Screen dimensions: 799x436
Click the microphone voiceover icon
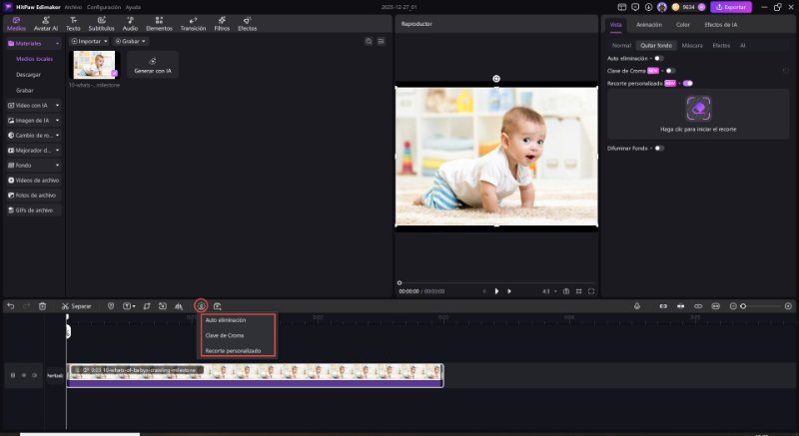pos(636,305)
